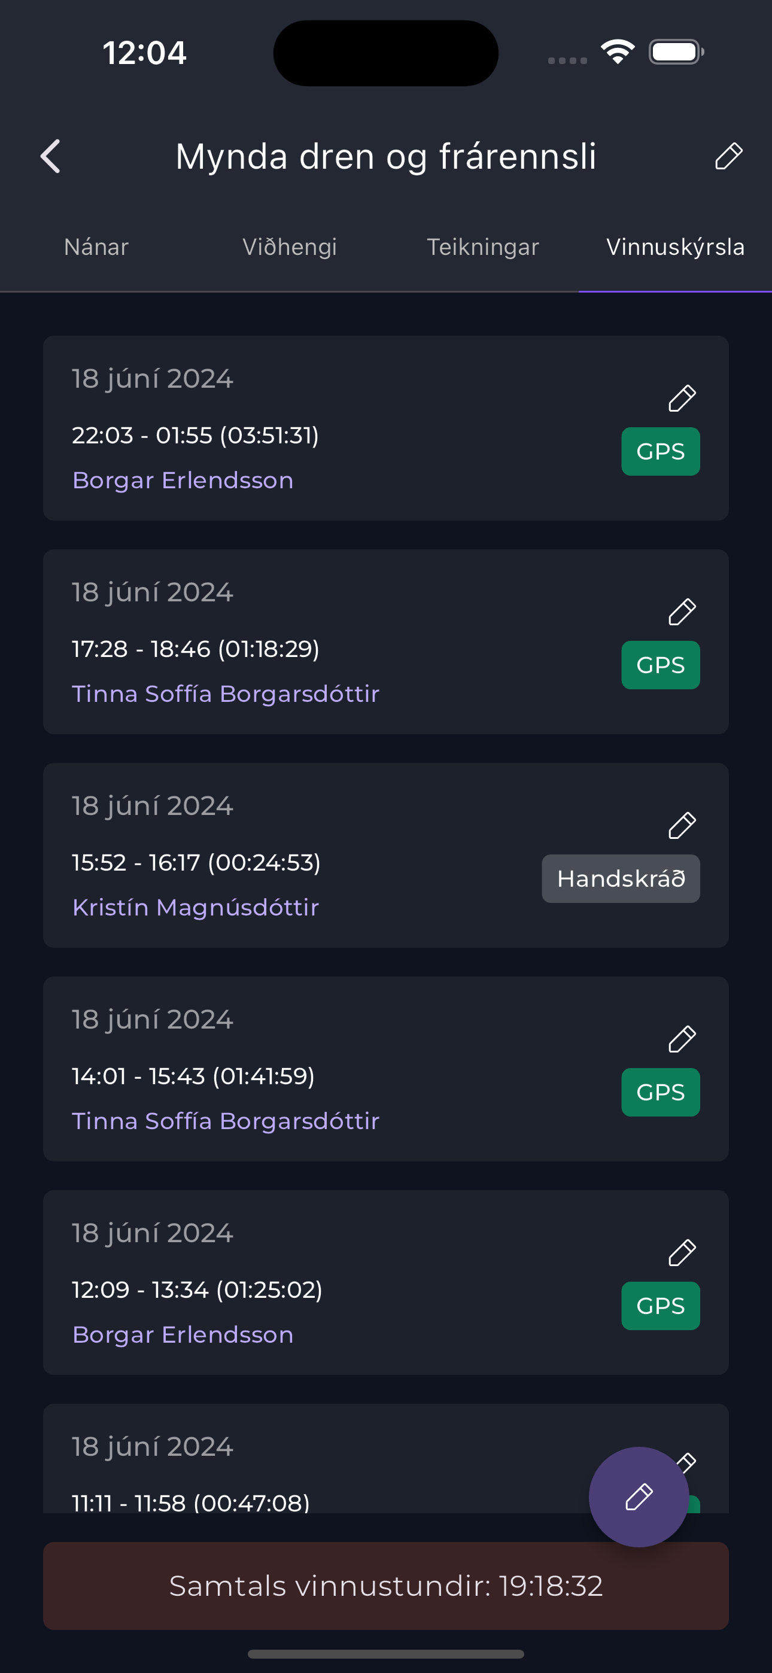Open Borgar Erlendsson on 22:03 entry

(x=183, y=480)
